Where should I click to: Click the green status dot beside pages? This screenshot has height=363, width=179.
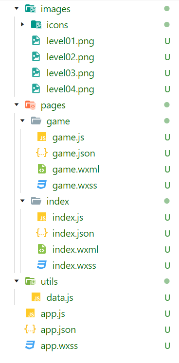tap(167, 105)
